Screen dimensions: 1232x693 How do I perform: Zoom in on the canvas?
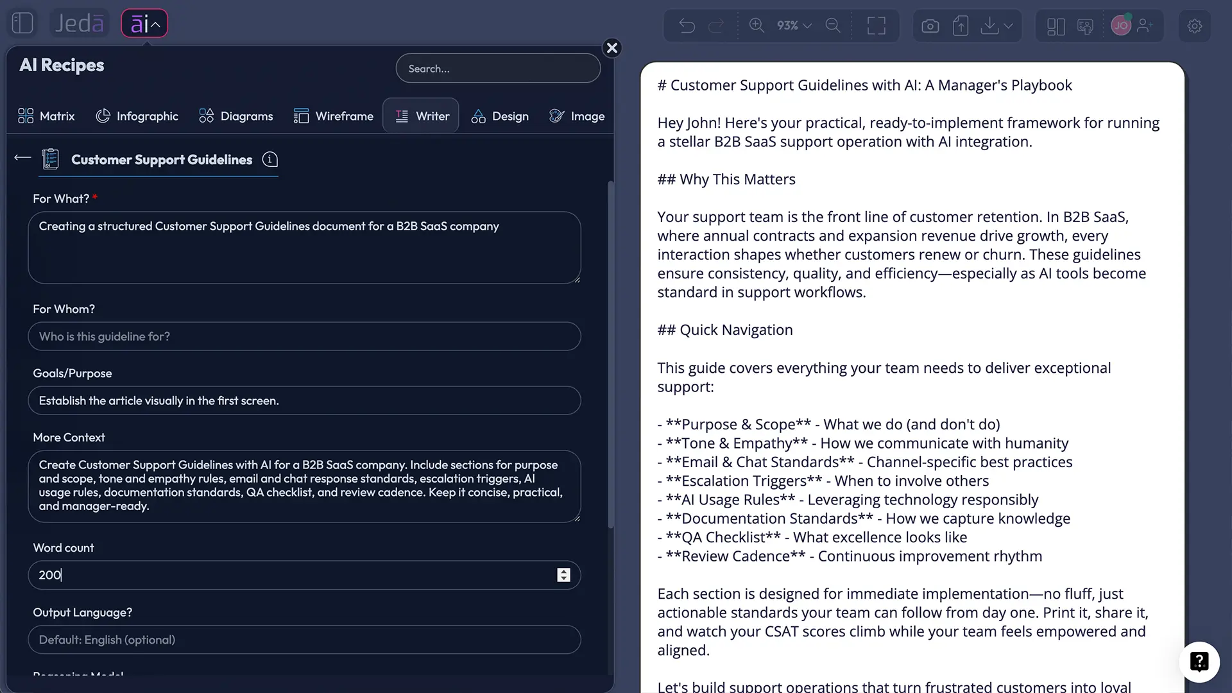click(x=757, y=26)
